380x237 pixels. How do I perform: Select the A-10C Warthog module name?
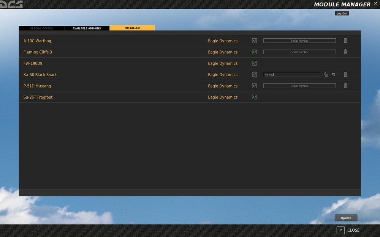click(37, 41)
